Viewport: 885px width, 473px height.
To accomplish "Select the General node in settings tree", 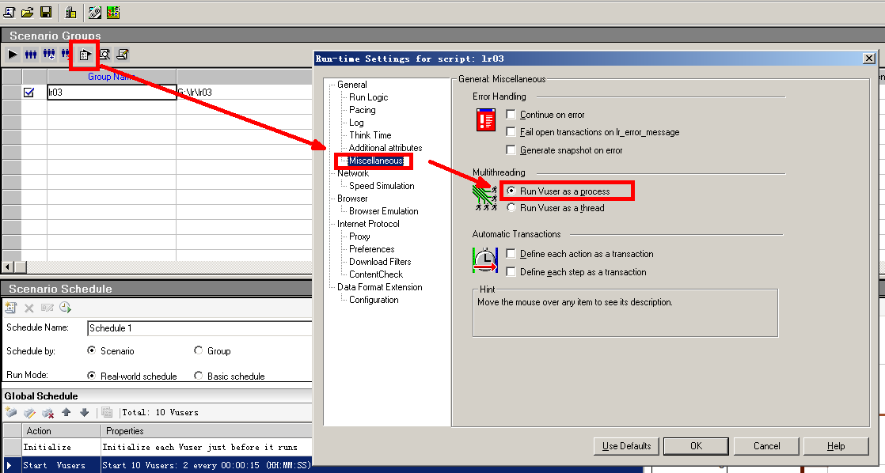I will (x=352, y=85).
